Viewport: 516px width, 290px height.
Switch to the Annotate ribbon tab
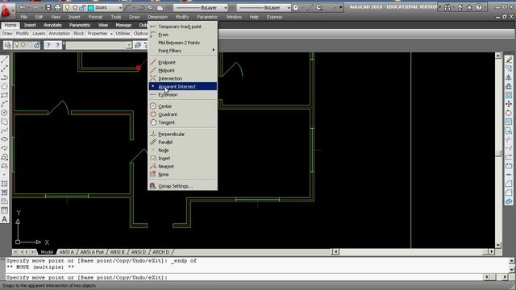52,25
